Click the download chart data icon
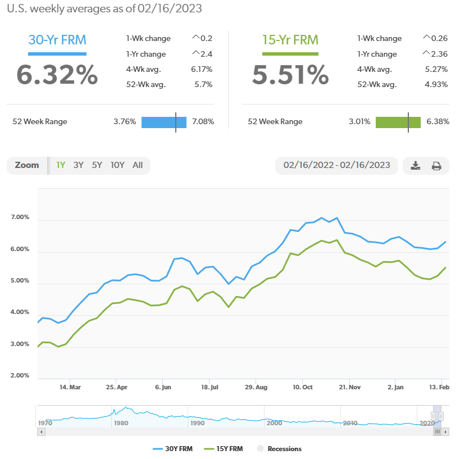The image size is (460, 459). (415, 166)
